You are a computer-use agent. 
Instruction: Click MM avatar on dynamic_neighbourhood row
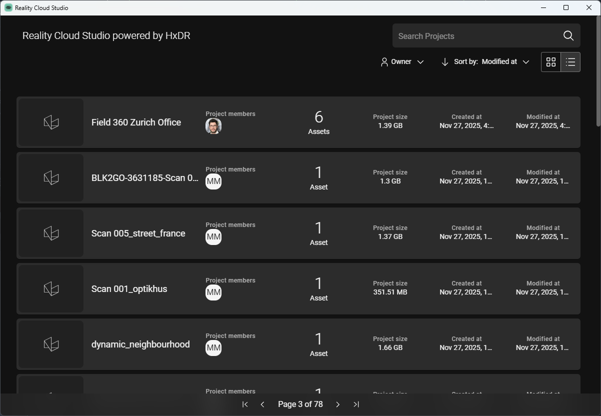point(213,348)
